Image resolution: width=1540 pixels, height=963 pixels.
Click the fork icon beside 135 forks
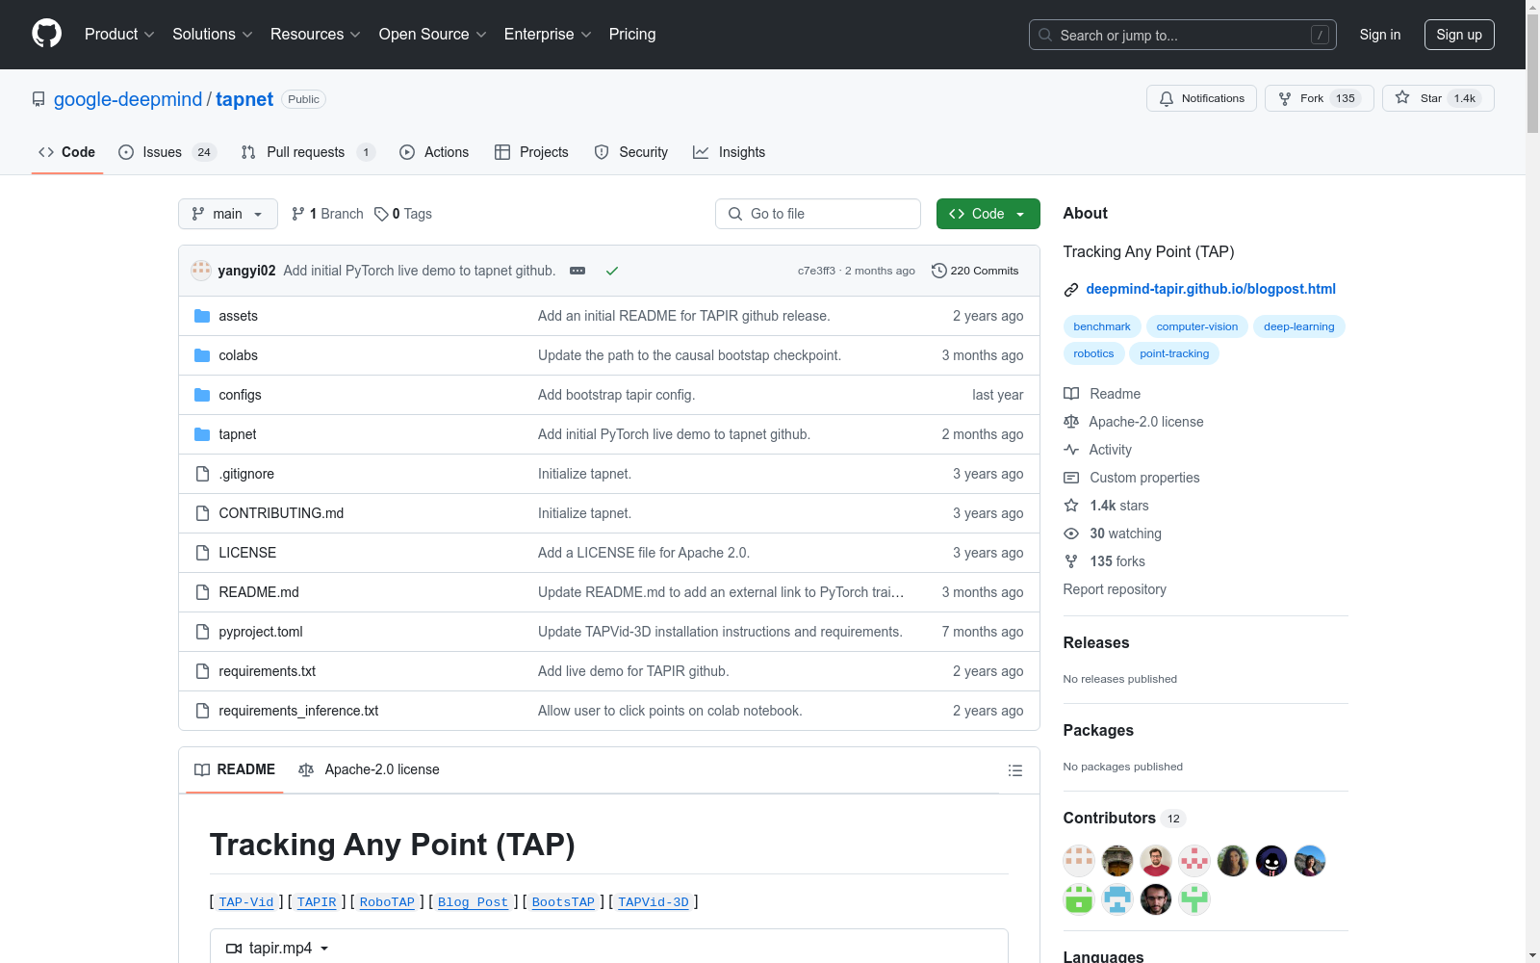(x=1071, y=561)
